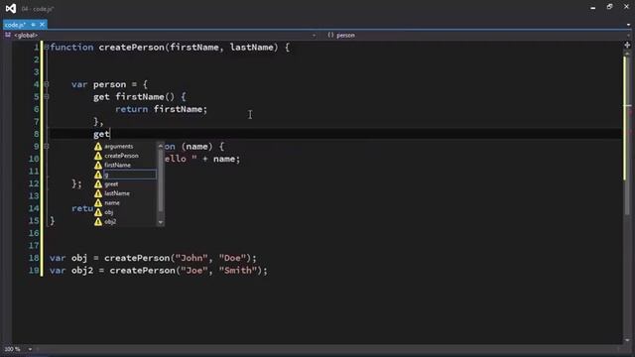Click 'var person = {' on line 4
This screenshot has height=357, width=635.
coord(109,84)
